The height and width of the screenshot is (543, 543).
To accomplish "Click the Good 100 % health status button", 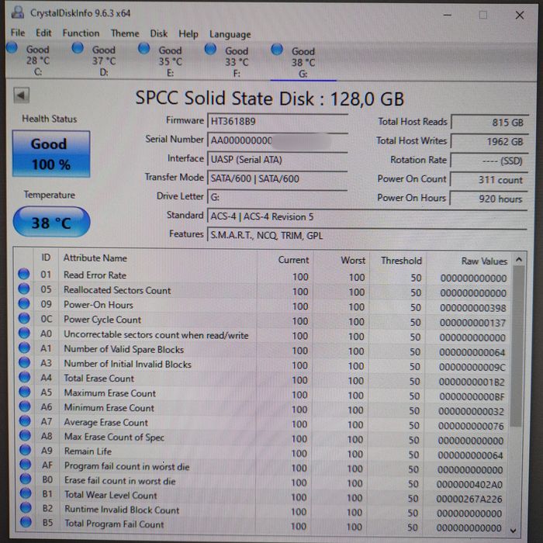I will tap(51, 154).
